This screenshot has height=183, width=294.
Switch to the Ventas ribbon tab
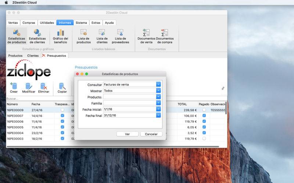[x=13, y=23]
